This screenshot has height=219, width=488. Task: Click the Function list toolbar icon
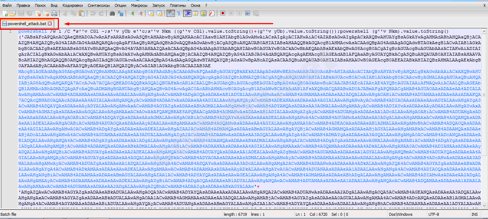(x=212, y=13)
